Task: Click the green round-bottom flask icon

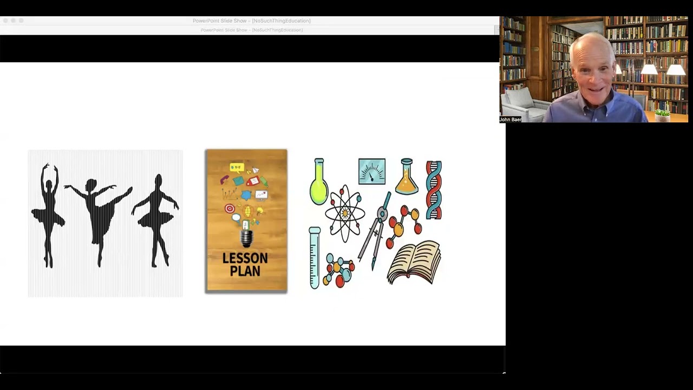Action: 319,182
